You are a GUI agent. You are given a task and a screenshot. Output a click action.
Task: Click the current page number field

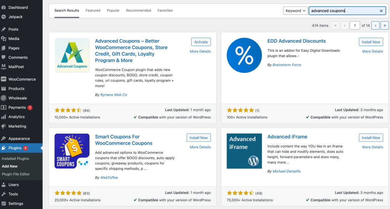355,26
